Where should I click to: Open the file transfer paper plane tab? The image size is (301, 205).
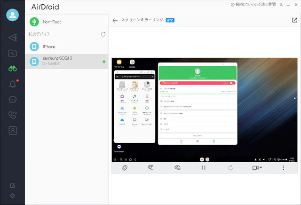(x=13, y=38)
